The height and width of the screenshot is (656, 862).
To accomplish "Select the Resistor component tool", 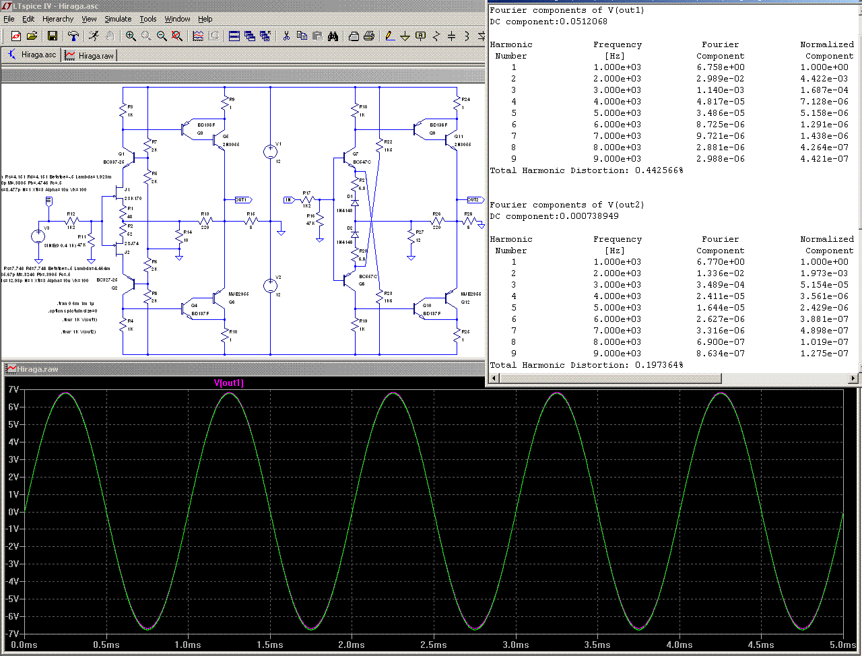I will point(436,36).
